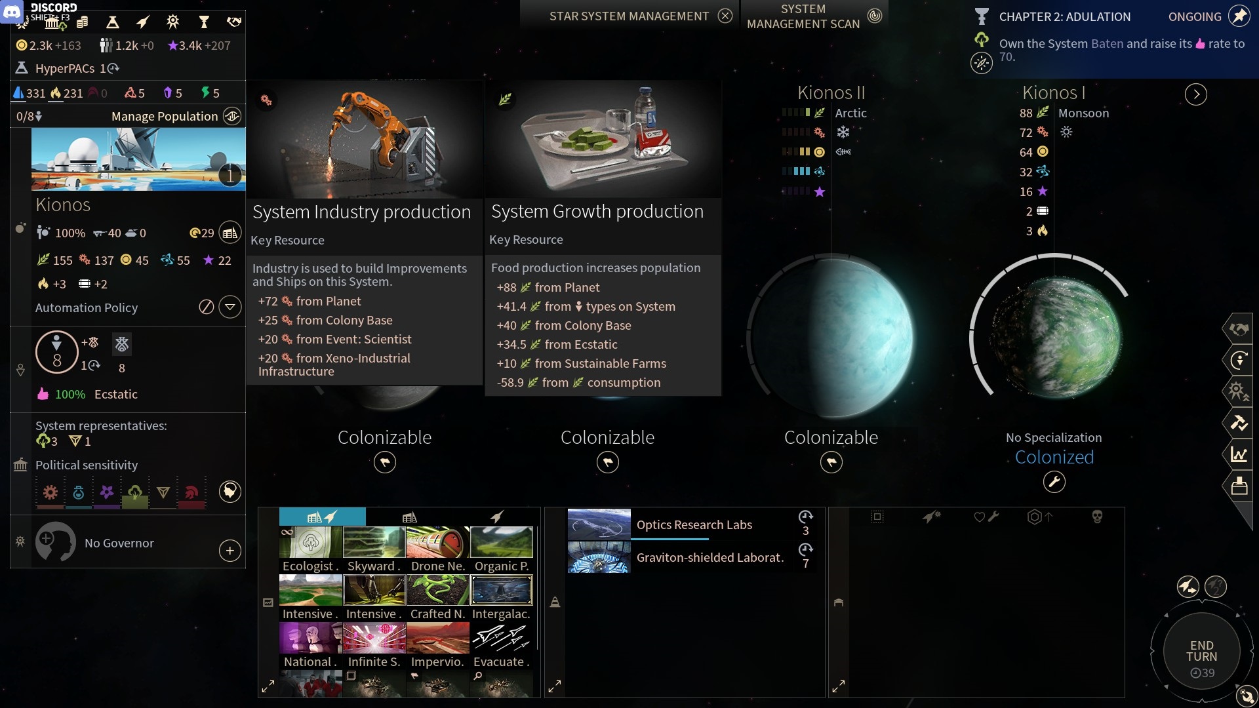Switch to the ships-only build tab
The image size is (1259, 708).
(x=496, y=517)
